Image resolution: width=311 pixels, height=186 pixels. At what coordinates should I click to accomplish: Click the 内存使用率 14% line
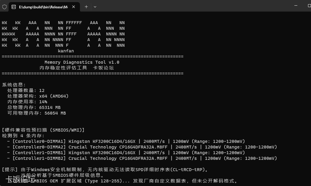27,102
